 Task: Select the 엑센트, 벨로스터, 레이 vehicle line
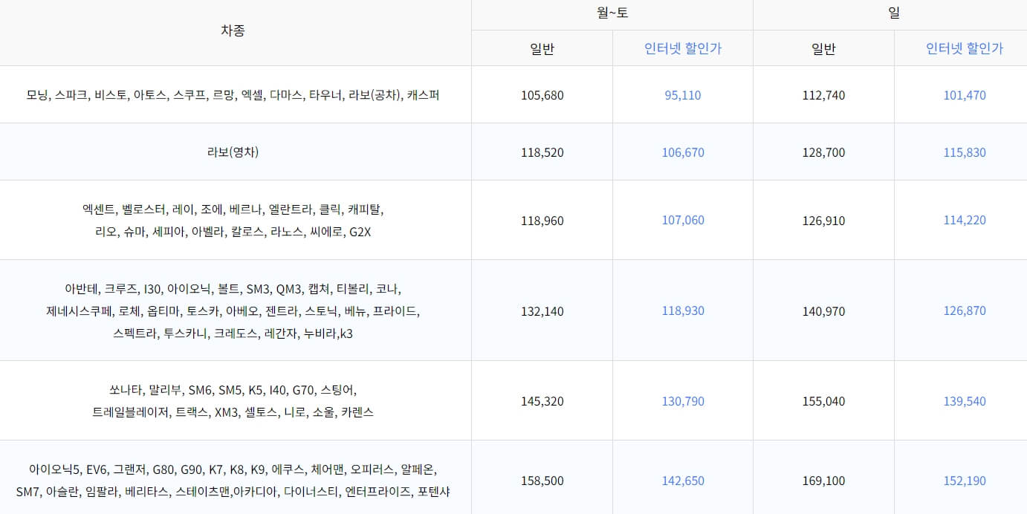point(233,209)
